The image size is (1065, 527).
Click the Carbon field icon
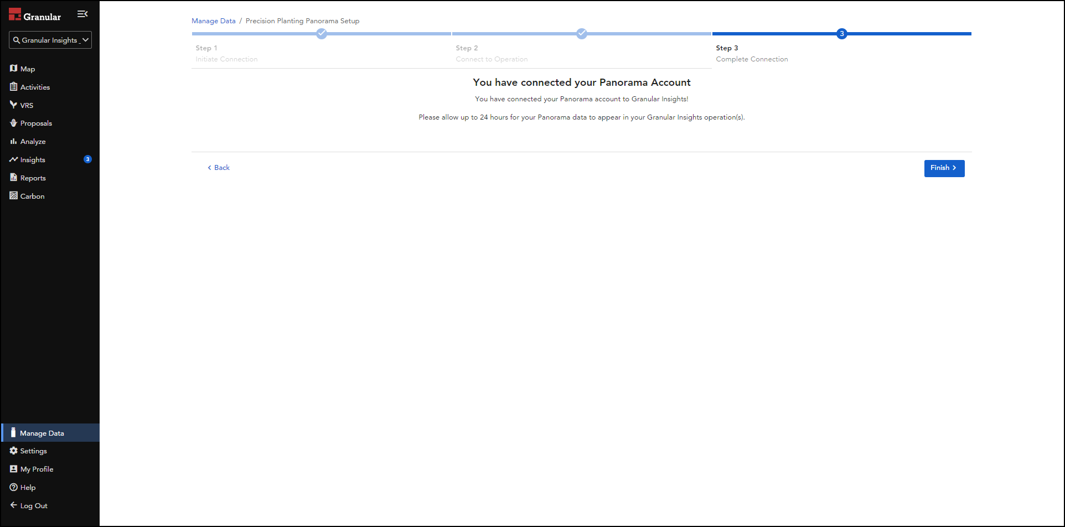(13, 196)
